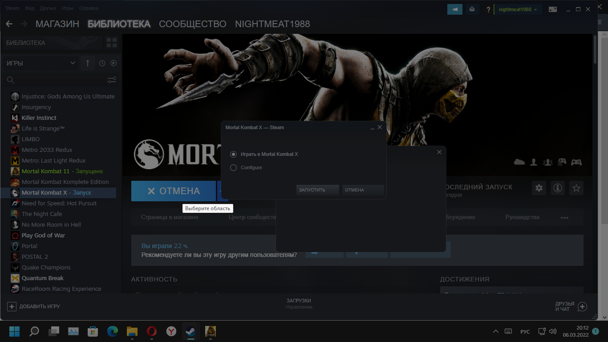Open the Руководства link
The width and height of the screenshot is (608, 342).
tap(522, 217)
